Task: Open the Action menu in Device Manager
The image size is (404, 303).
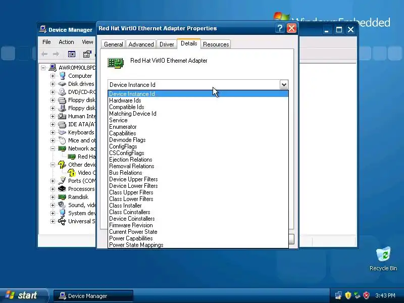Action: [x=66, y=42]
